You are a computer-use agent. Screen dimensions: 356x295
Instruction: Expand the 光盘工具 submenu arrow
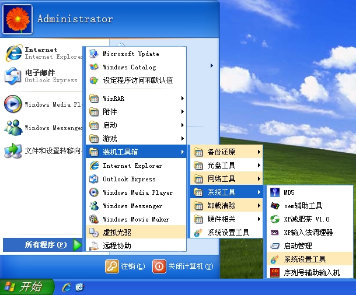259,166
